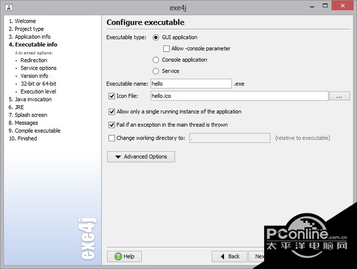The image size is (357, 269).
Task: Toggle Allow only a single running instance
Action: point(112,112)
